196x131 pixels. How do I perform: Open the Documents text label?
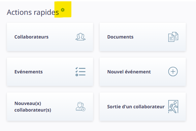pos(120,37)
